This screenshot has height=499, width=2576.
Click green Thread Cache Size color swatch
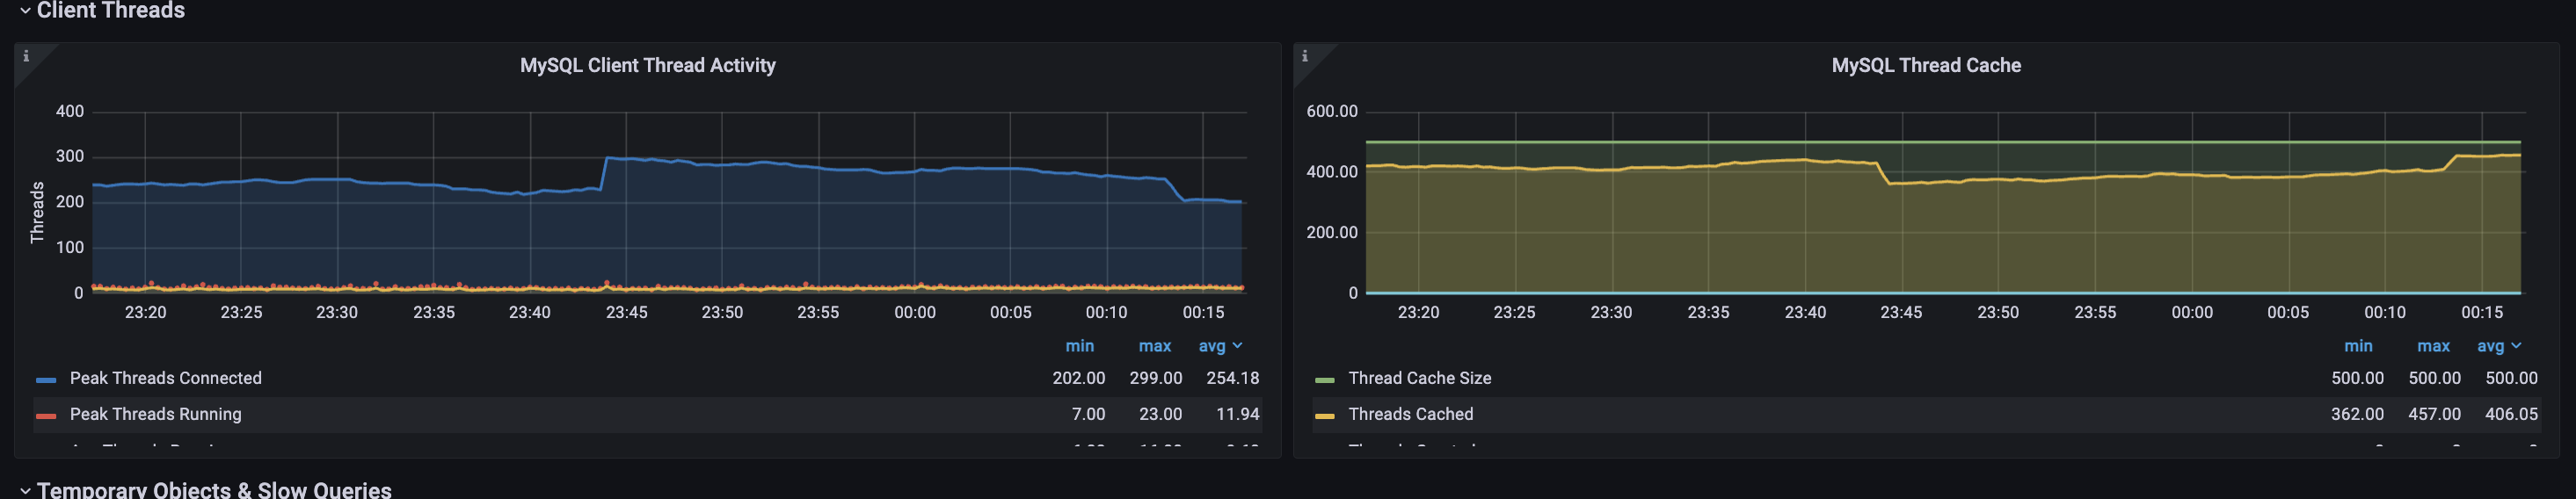1324,380
